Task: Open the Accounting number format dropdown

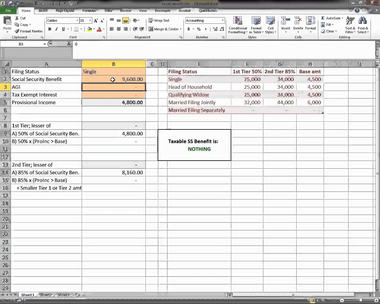Action: click(223, 20)
